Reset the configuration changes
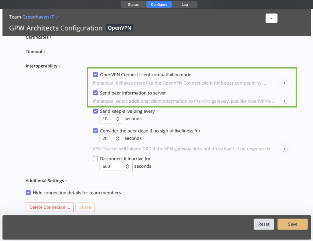313x241 pixels. pos(264,224)
